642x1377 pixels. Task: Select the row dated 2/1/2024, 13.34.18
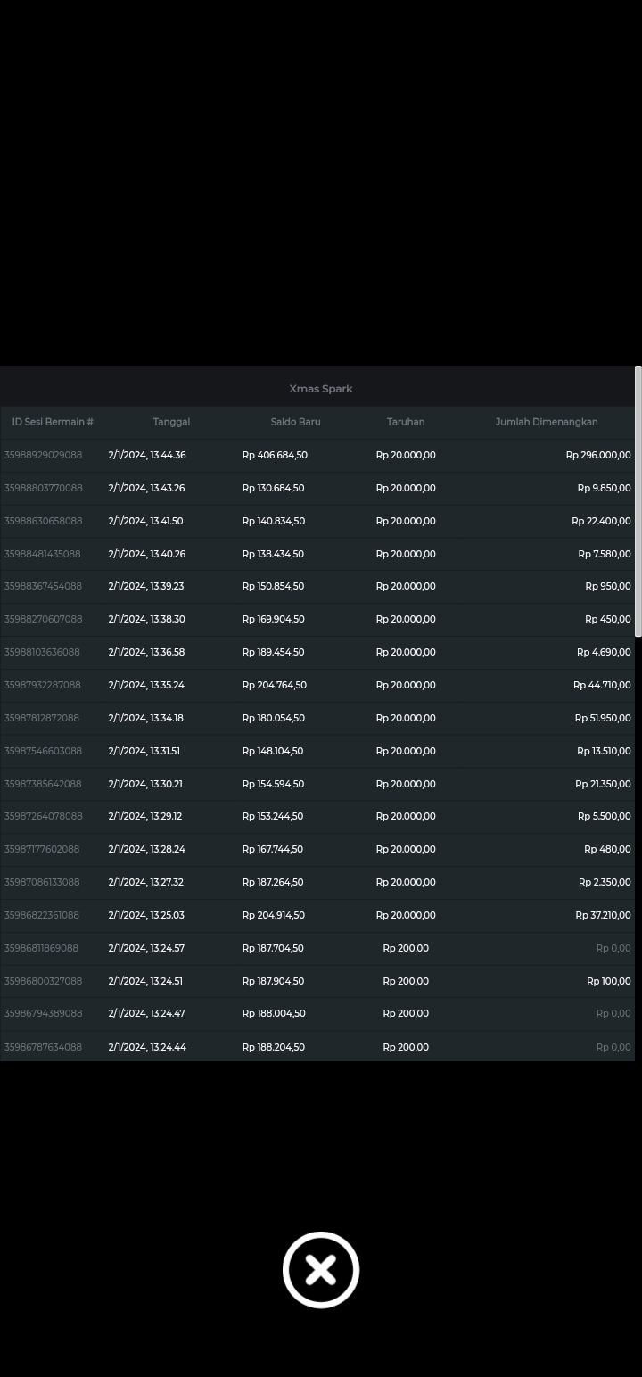(x=146, y=718)
